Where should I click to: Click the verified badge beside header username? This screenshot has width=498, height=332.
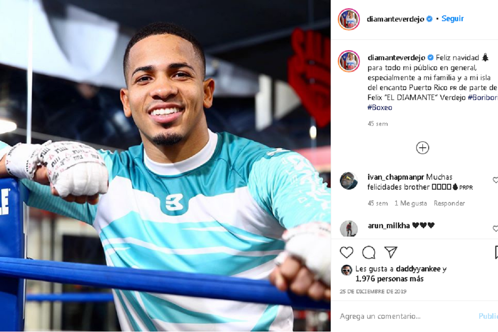pyautogui.click(x=430, y=19)
